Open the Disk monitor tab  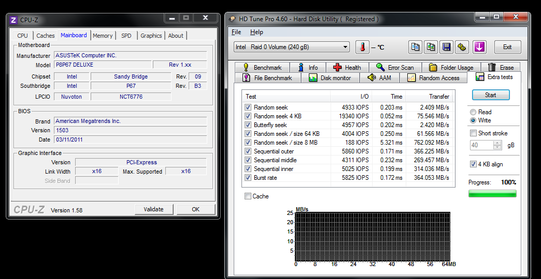(330, 78)
